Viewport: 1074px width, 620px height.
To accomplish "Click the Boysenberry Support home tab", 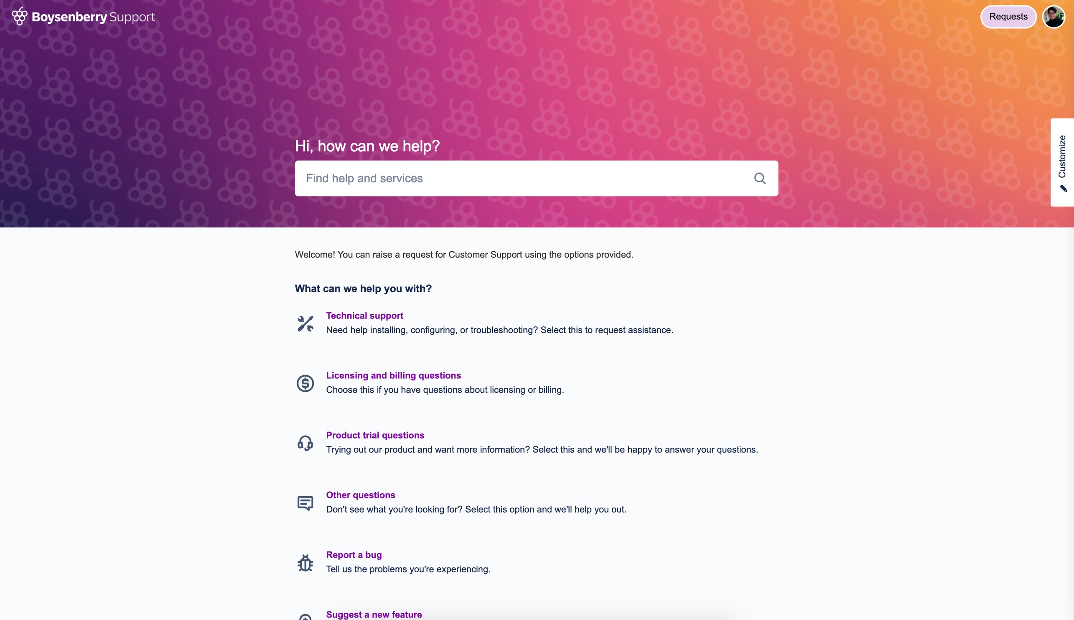I will [83, 16].
